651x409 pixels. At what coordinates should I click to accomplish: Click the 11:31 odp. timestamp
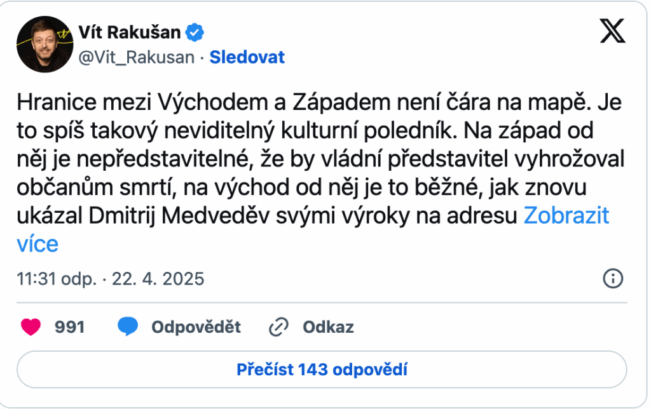click(x=57, y=279)
